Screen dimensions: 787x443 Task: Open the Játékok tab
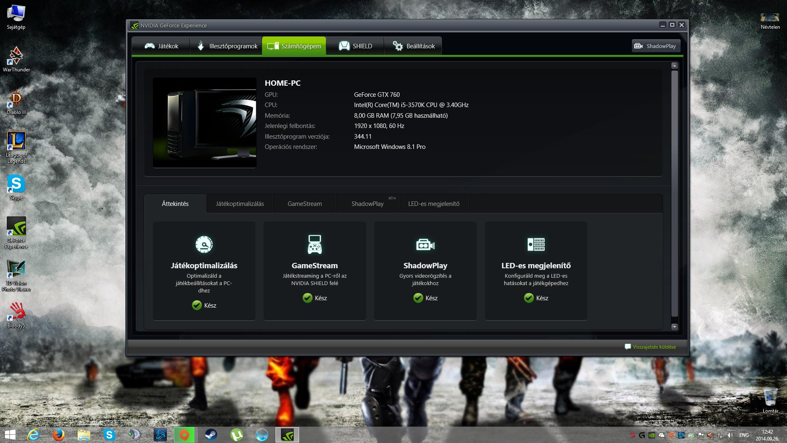161,46
